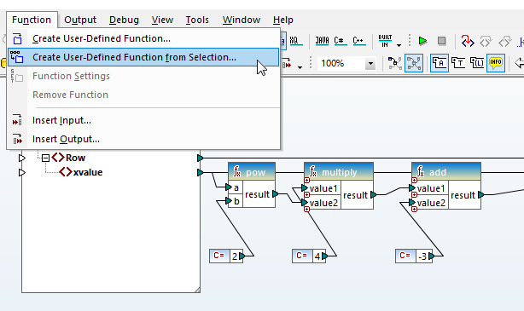The width and height of the screenshot is (524, 311).
Task: Click value2 input connector of multiply
Action: tap(305, 203)
